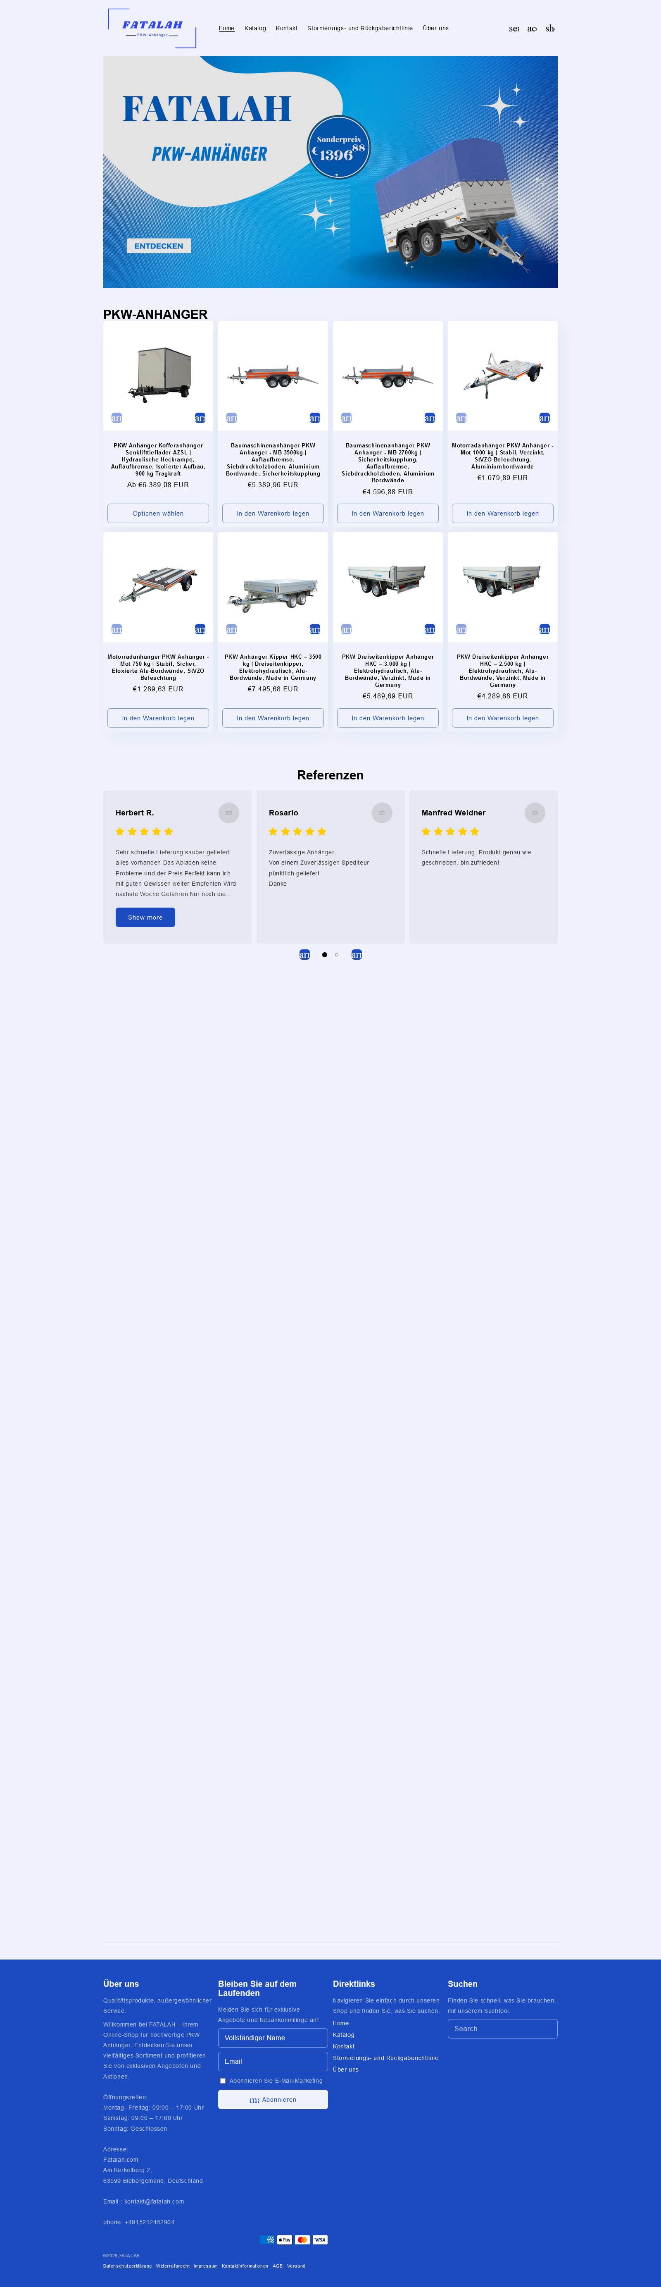This screenshot has height=2287, width=661.
Task: Open the search icon in header
Action: [x=514, y=29]
